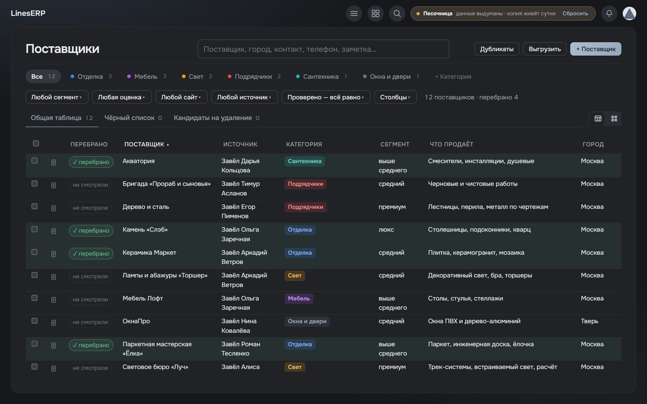Filter by Сантехника category
This screenshot has height=404, width=647.
(x=321, y=77)
